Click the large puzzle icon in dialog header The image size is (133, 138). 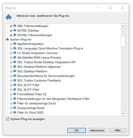[9, 17]
